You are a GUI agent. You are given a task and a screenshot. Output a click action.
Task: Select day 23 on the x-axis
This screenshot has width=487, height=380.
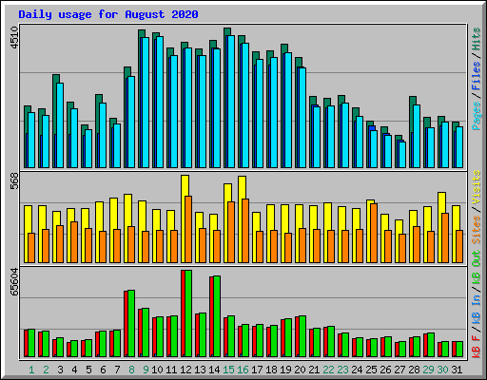342,370
